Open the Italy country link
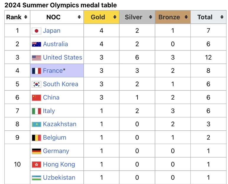Screen dimensions: 228x184 49,111
